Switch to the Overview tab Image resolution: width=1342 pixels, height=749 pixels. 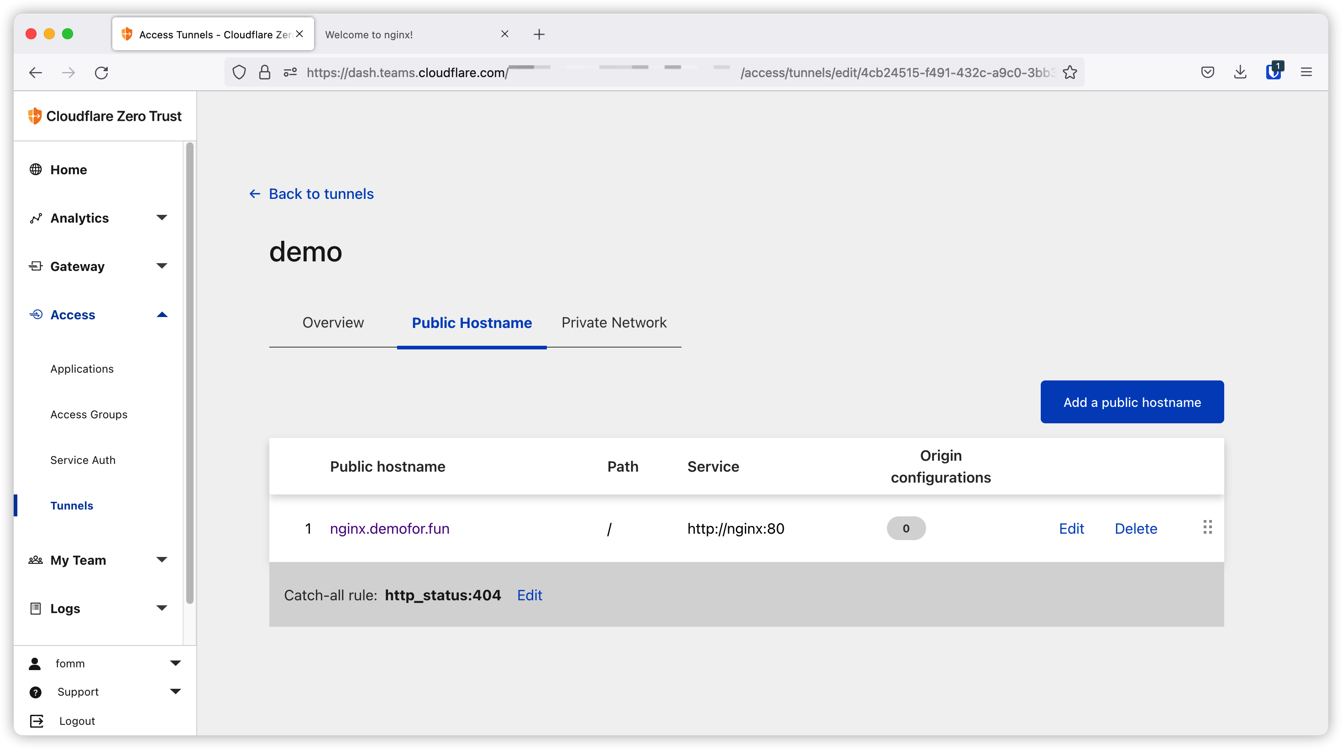pyautogui.click(x=333, y=322)
